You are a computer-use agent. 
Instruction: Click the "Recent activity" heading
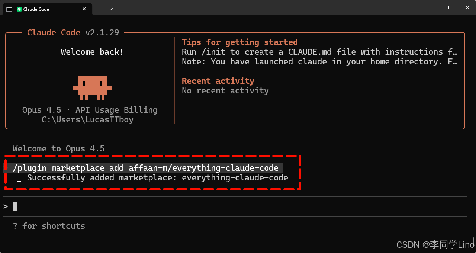click(218, 81)
